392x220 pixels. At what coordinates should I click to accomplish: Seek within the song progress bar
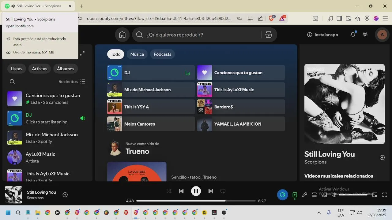point(196,201)
